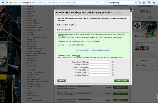Open More Online Games link

click(34, 100)
